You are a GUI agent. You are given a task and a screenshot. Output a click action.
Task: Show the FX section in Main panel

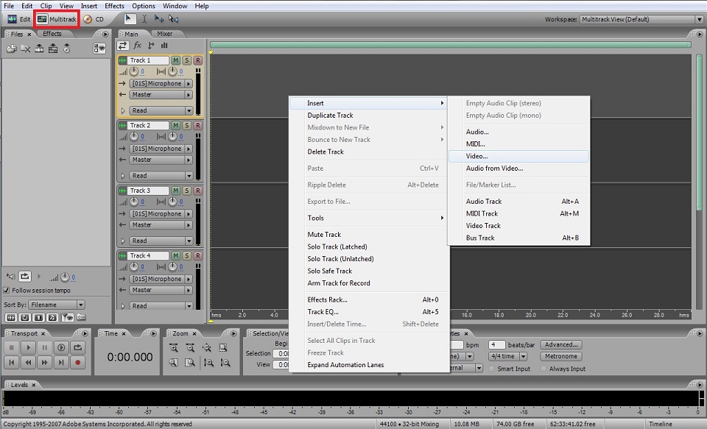[x=137, y=46]
